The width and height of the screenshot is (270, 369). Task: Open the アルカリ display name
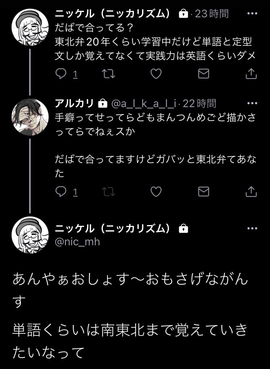coord(74,104)
